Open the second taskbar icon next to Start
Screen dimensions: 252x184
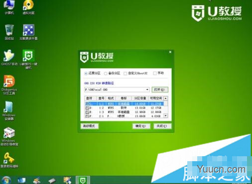point(21,180)
